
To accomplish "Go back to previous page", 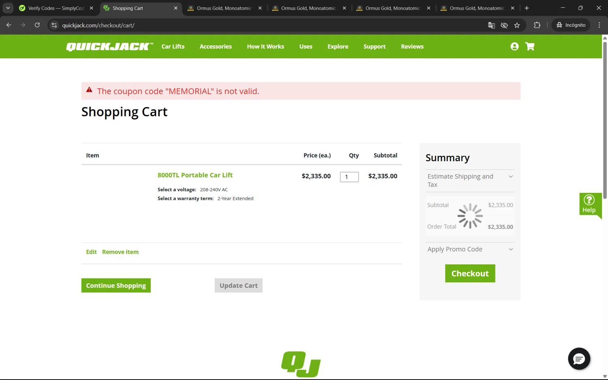I will tap(9, 25).
